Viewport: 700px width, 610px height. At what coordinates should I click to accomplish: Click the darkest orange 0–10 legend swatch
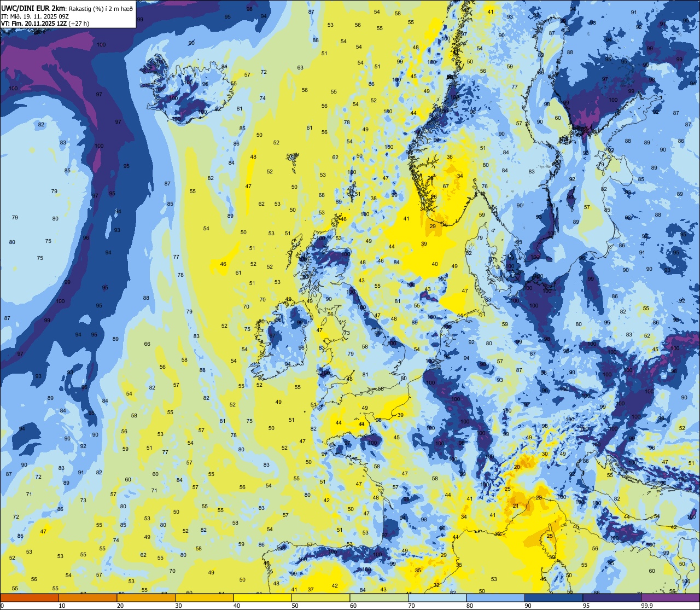tap(30, 598)
